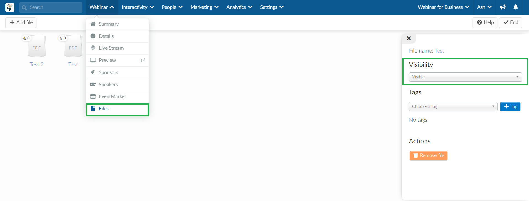Select EventMarket menu entry
Image resolution: width=529 pixels, height=201 pixels.
pyautogui.click(x=117, y=96)
